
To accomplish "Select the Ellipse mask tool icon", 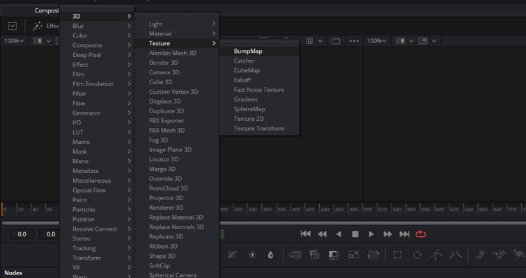I will [417, 255].
